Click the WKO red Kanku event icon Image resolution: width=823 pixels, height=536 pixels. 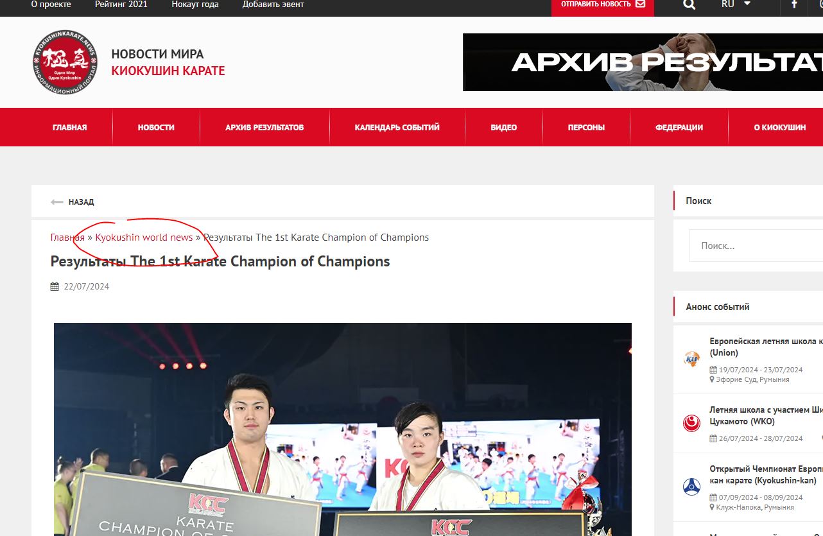pos(691,424)
